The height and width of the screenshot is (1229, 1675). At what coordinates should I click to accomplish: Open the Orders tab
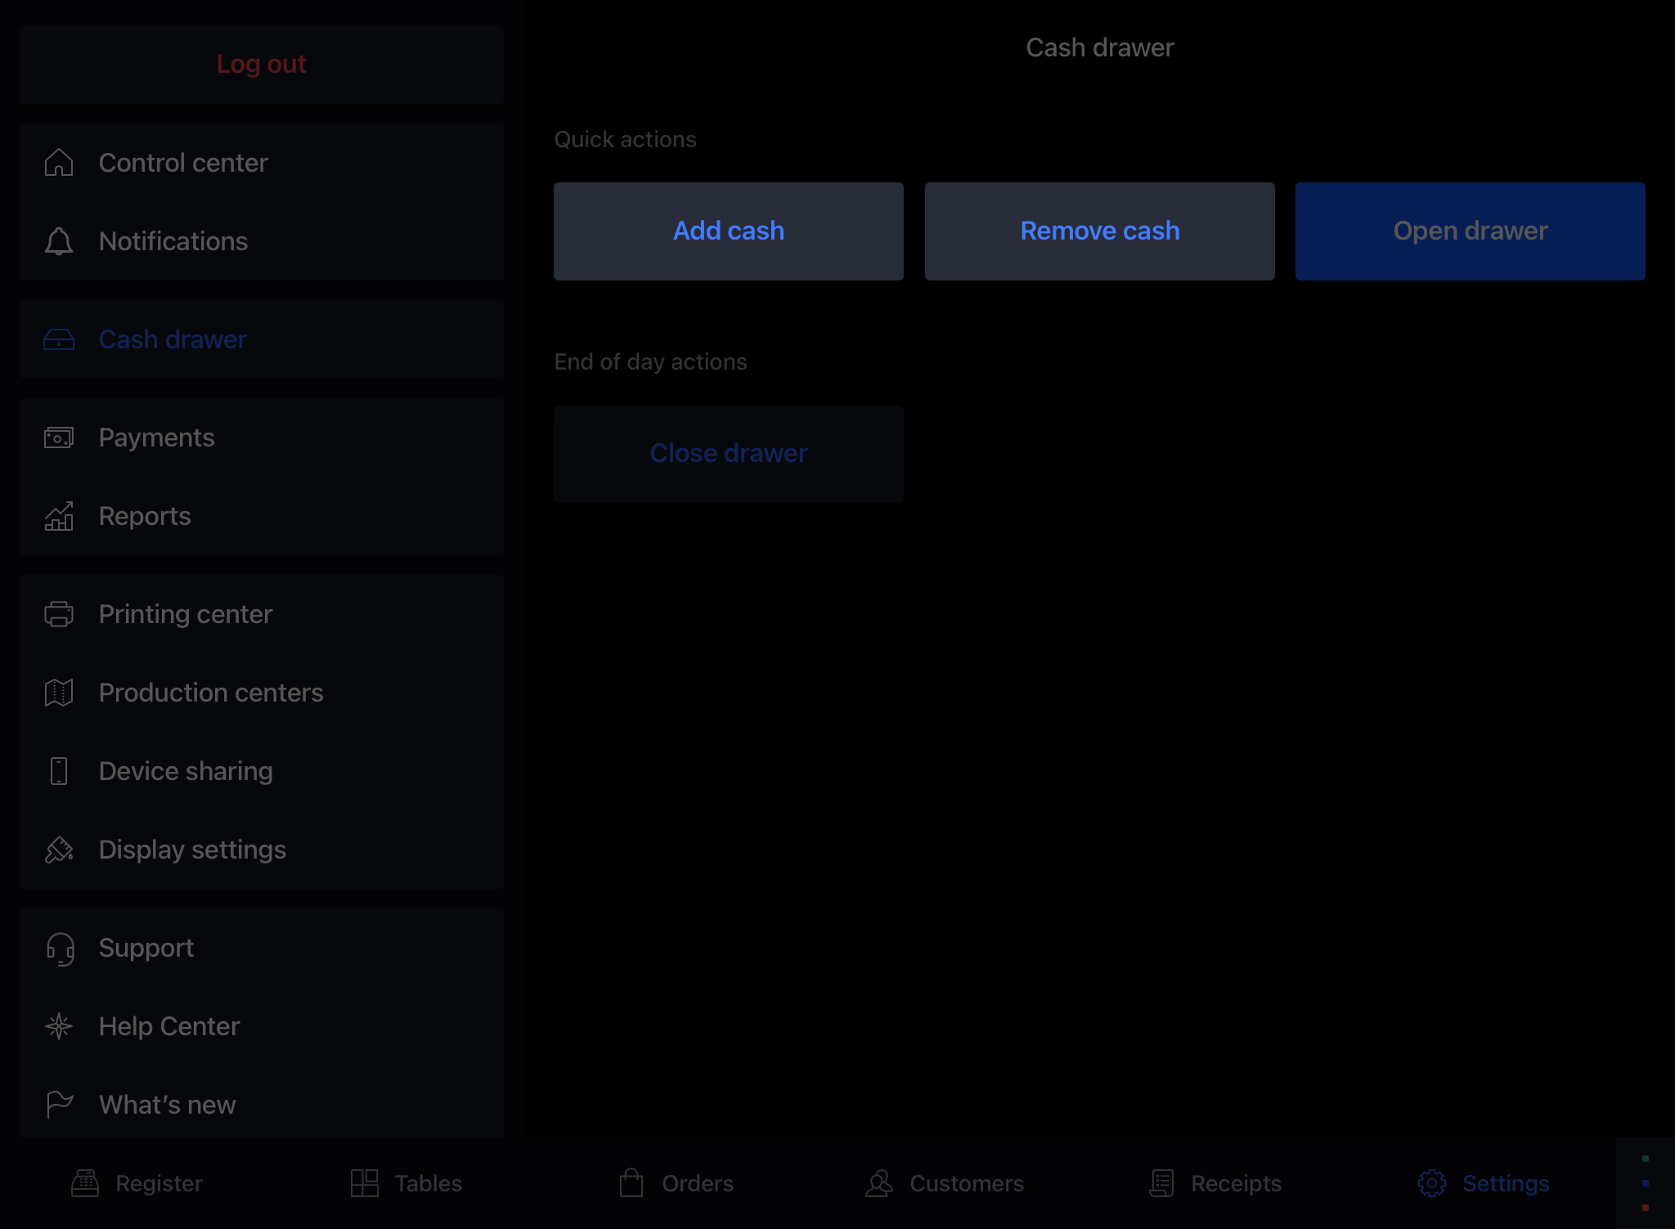point(676,1183)
